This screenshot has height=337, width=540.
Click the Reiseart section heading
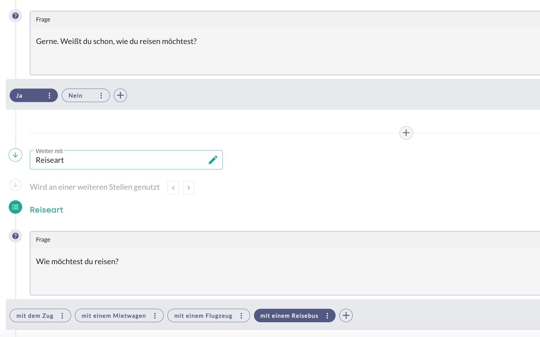47,210
